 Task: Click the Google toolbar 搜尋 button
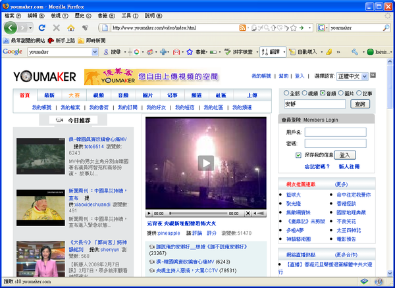point(113,52)
